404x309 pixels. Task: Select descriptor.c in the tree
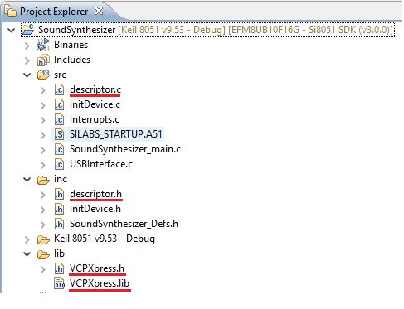click(95, 89)
